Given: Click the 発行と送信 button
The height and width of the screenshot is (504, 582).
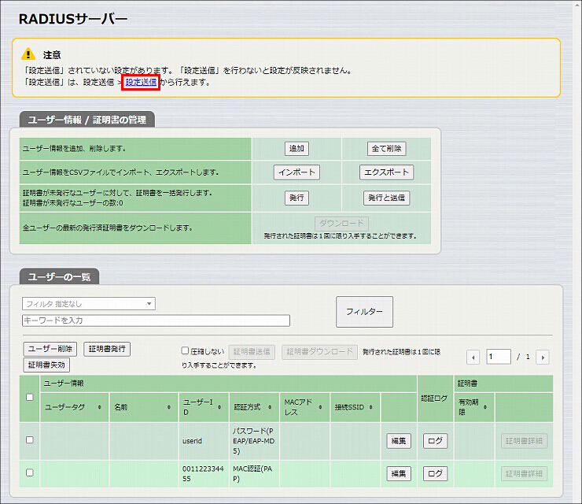Looking at the screenshot, I should click(386, 198).
